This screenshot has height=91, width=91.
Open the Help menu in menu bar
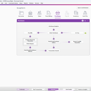pyautogui.click(x=42, y=3)
